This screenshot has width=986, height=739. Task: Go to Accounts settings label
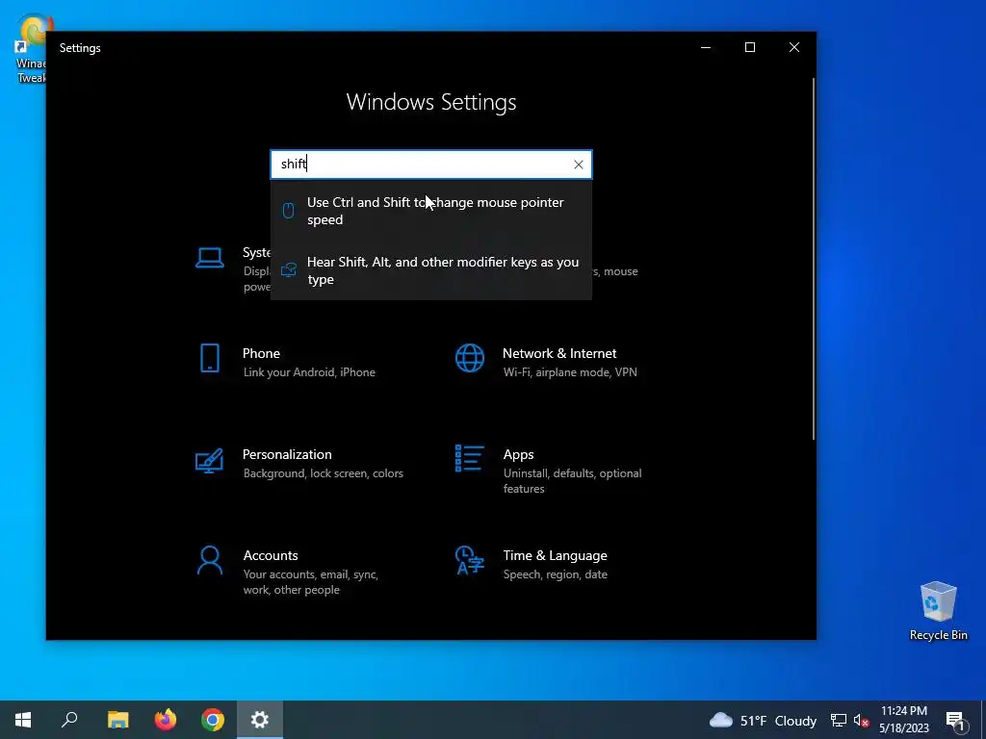271,555
